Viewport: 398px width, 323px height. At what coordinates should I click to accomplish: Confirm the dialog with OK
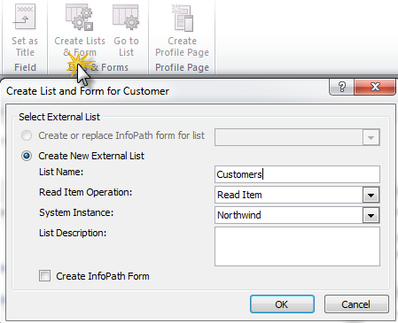(x=282, y=304)
